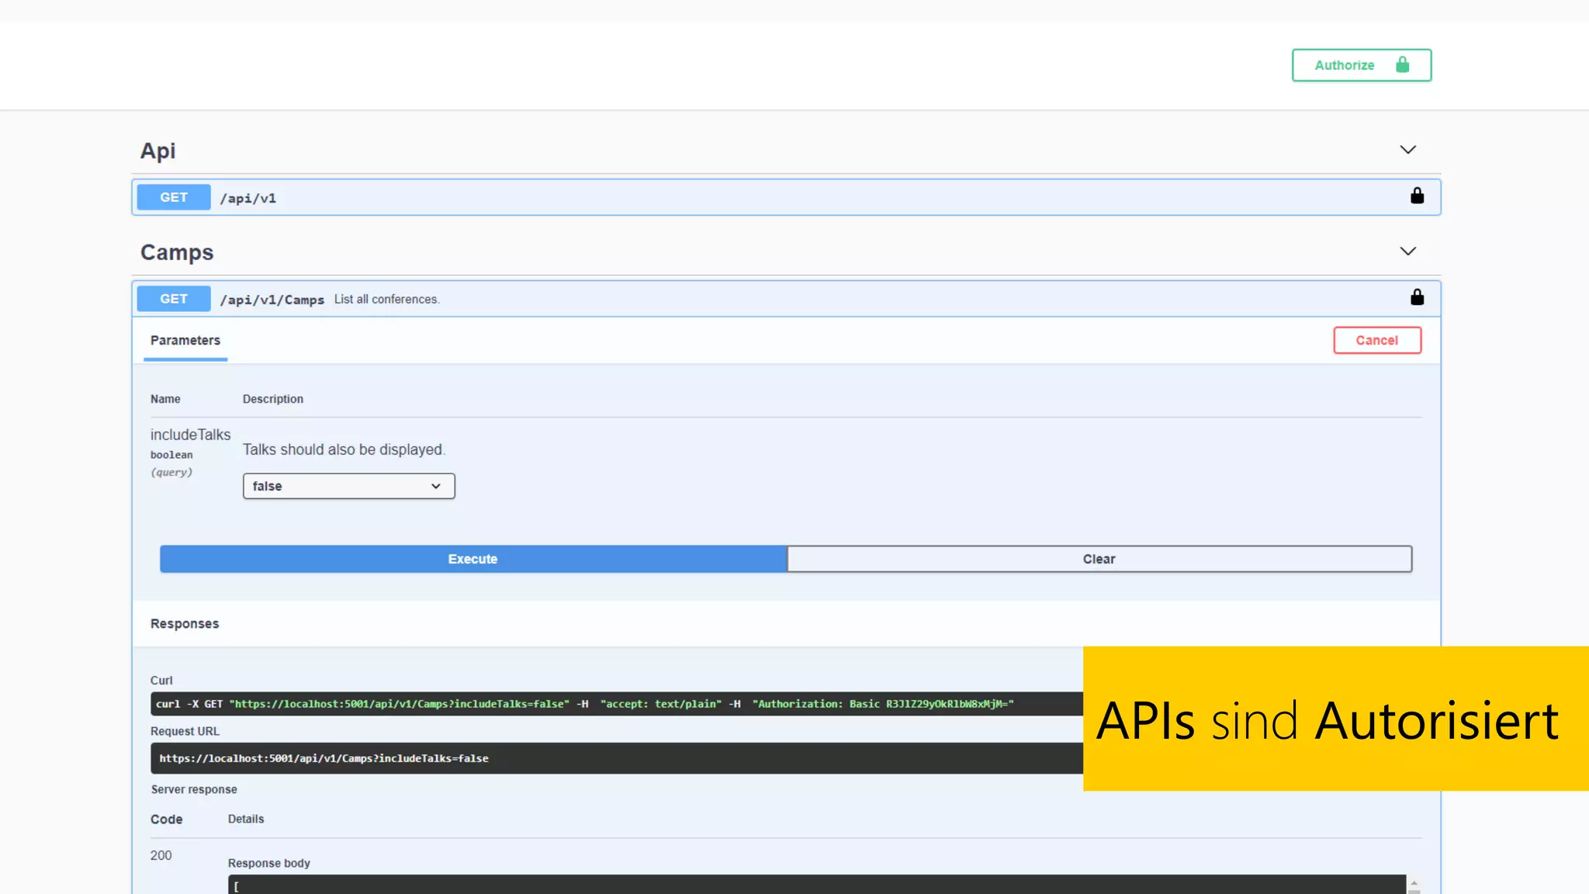Click the Api section heading
This screenshot has width=1589, height=894.
click(158, 151)
